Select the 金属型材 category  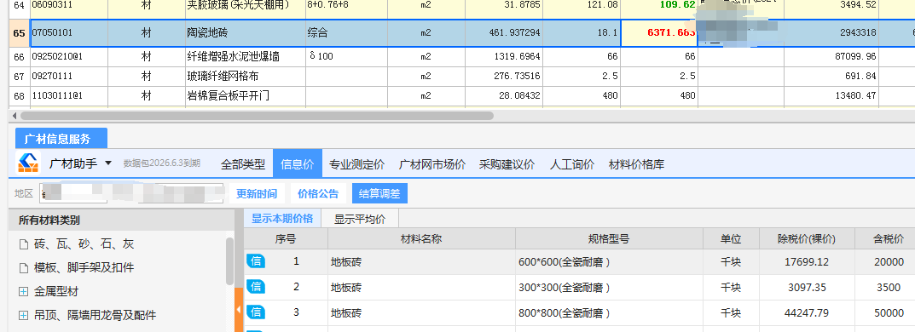pyautogui.click(x=56, y=291)
